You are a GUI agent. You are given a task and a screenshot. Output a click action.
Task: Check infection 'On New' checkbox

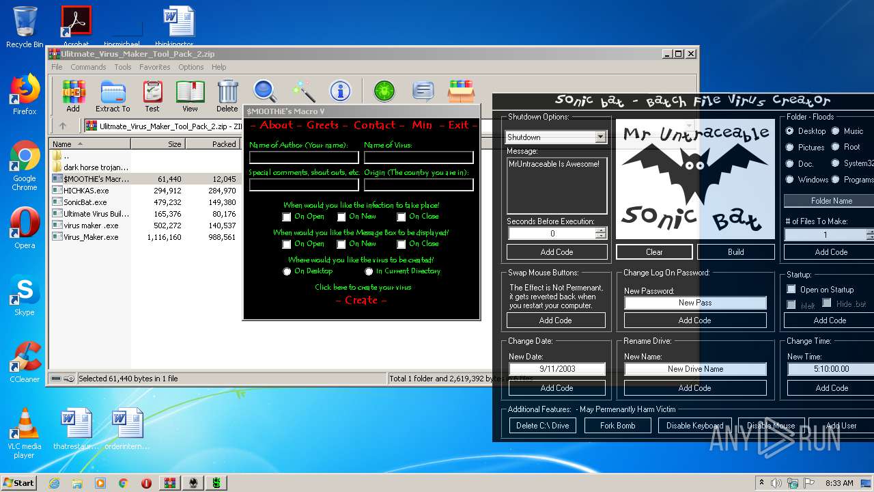341,217
